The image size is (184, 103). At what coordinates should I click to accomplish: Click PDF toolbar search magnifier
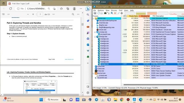tap(73, 14)
